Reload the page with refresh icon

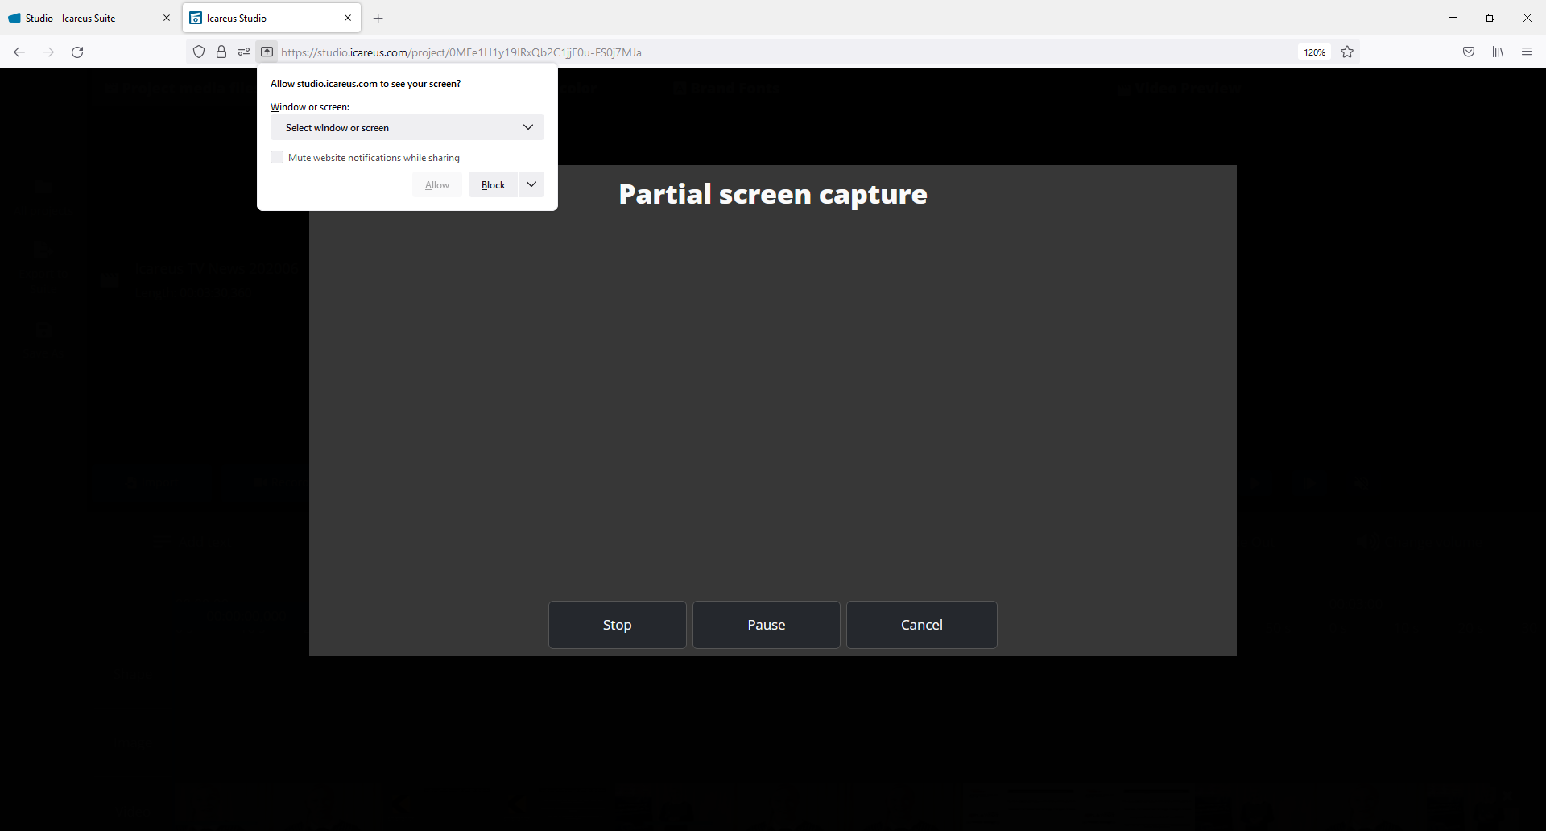point(77,52)
